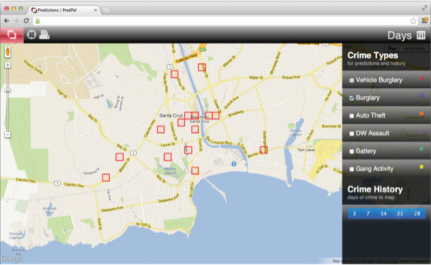Click the printer icon in toolbar
431x265 pixels.
44,35
